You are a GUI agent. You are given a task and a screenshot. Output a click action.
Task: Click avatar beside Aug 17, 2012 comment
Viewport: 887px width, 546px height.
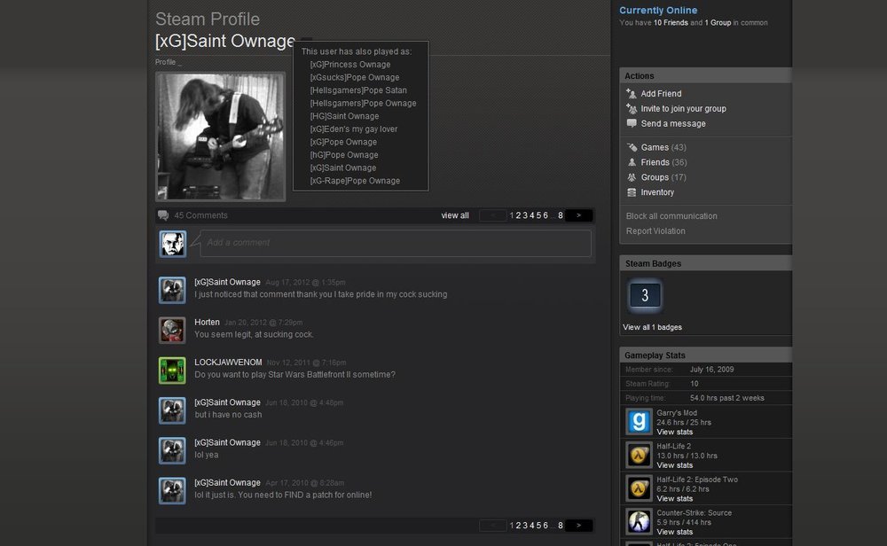pyautogui.click(x=172, y=291)
